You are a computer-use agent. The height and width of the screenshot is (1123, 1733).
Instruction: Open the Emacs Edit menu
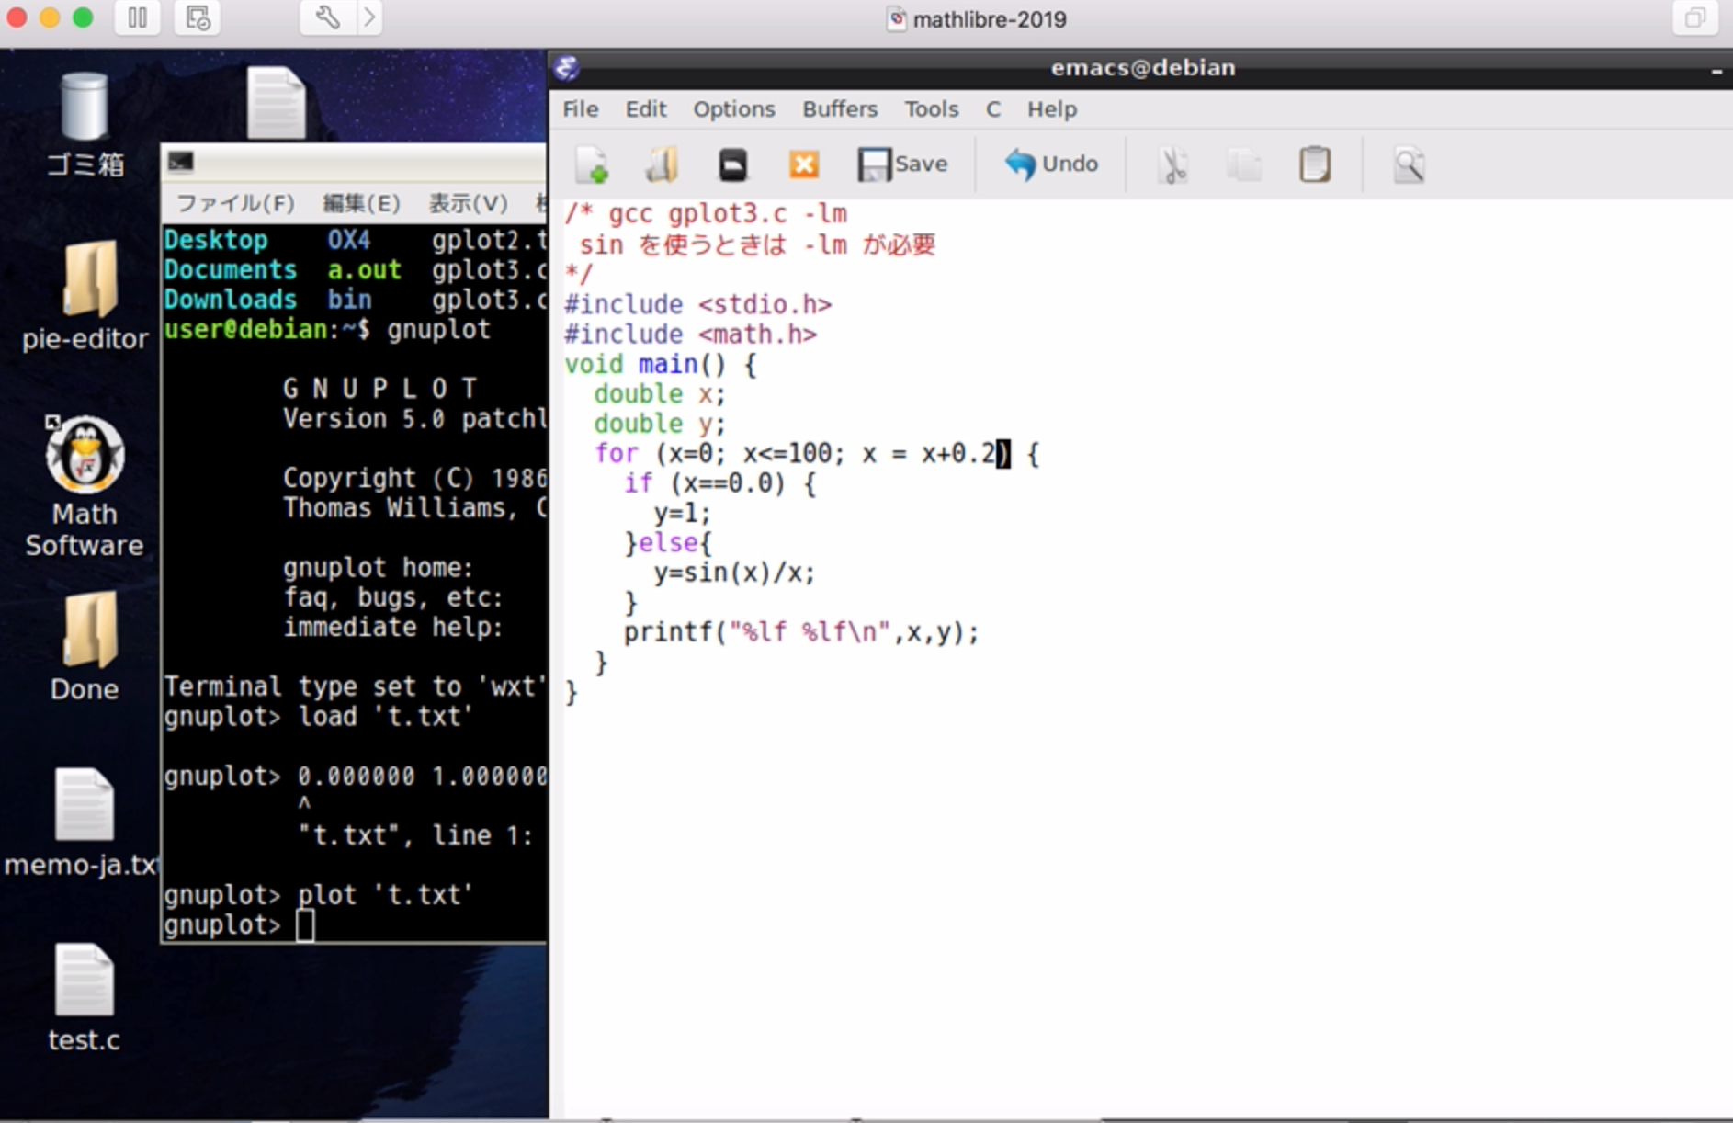[x=646, y=109]
